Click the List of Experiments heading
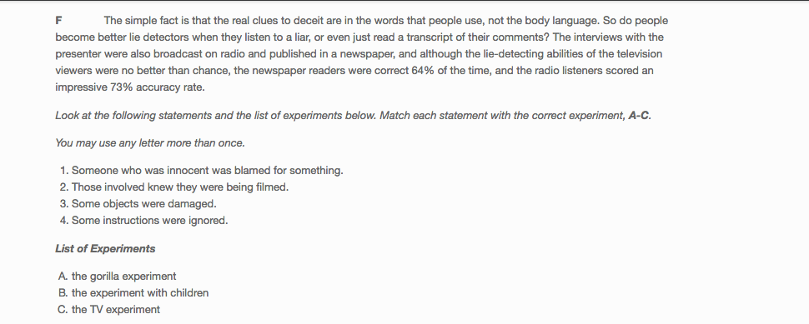 click(105, 249)
